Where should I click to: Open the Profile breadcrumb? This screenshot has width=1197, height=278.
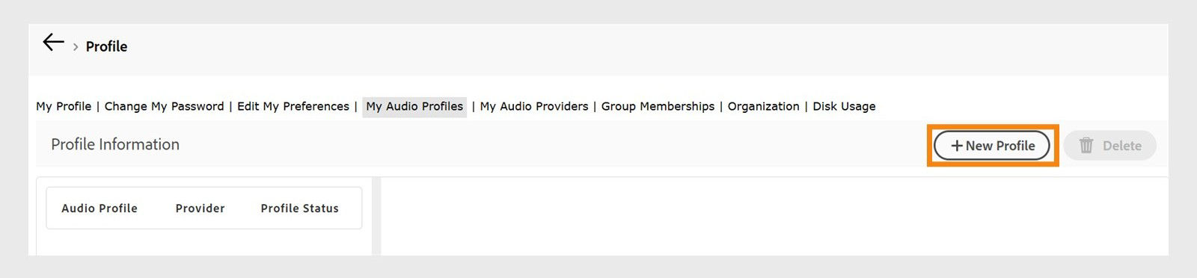[x=106, y=46]
